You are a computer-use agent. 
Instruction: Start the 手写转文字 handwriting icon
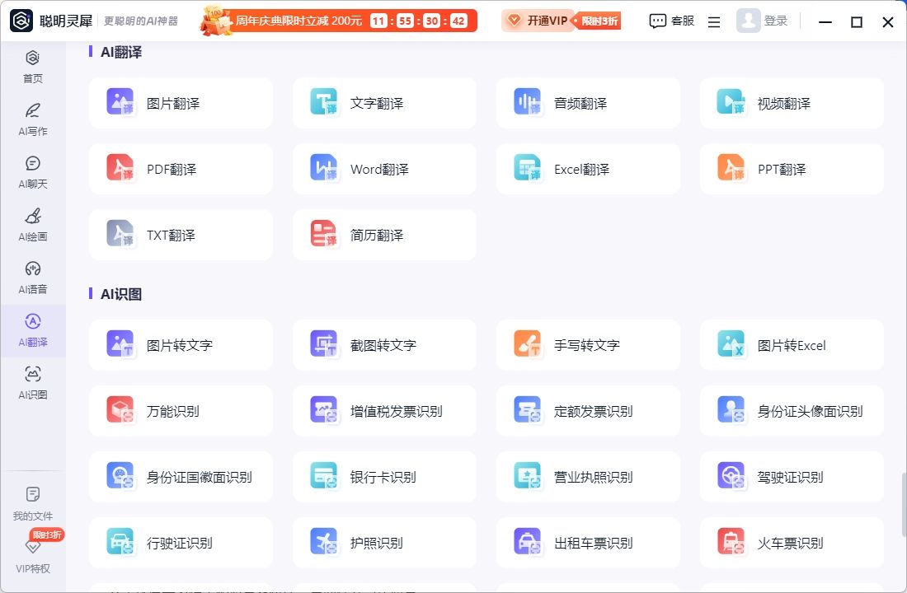pyautogui.click(x=528, y=344)
